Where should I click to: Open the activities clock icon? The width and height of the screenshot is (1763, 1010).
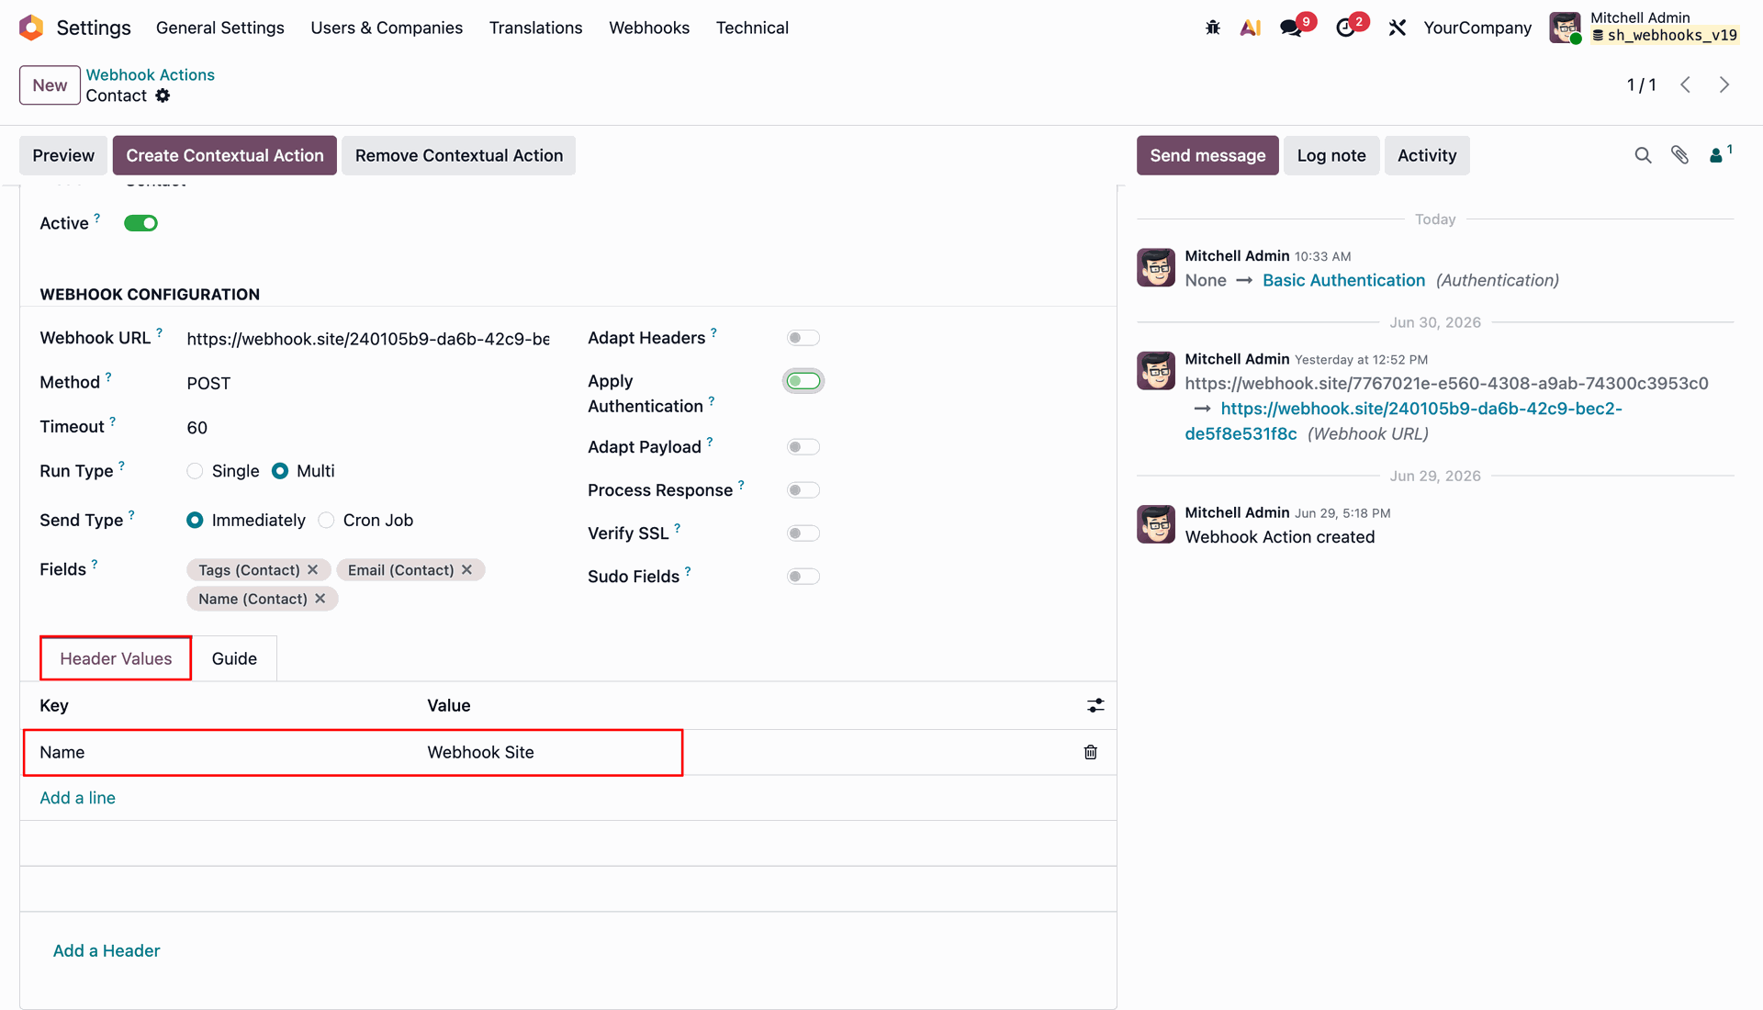pos(1345,28)
